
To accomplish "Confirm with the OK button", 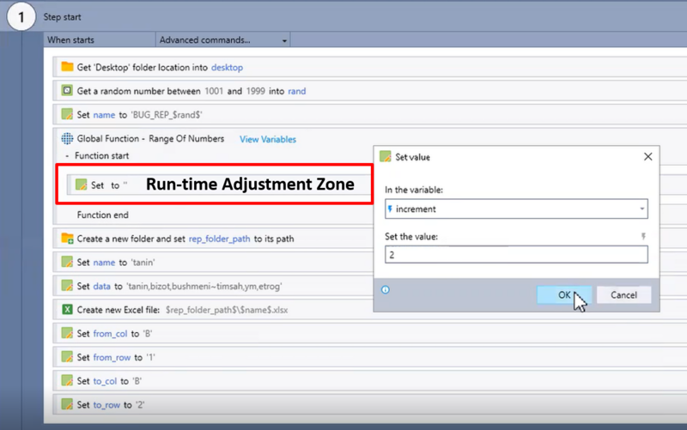I will point(564,294).
